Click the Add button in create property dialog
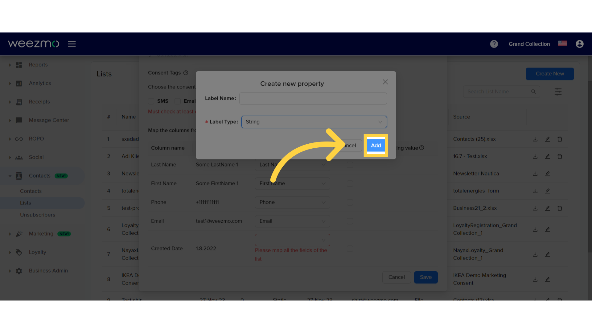Viewport: 592px width, 333px height. [x=376, y=146]
